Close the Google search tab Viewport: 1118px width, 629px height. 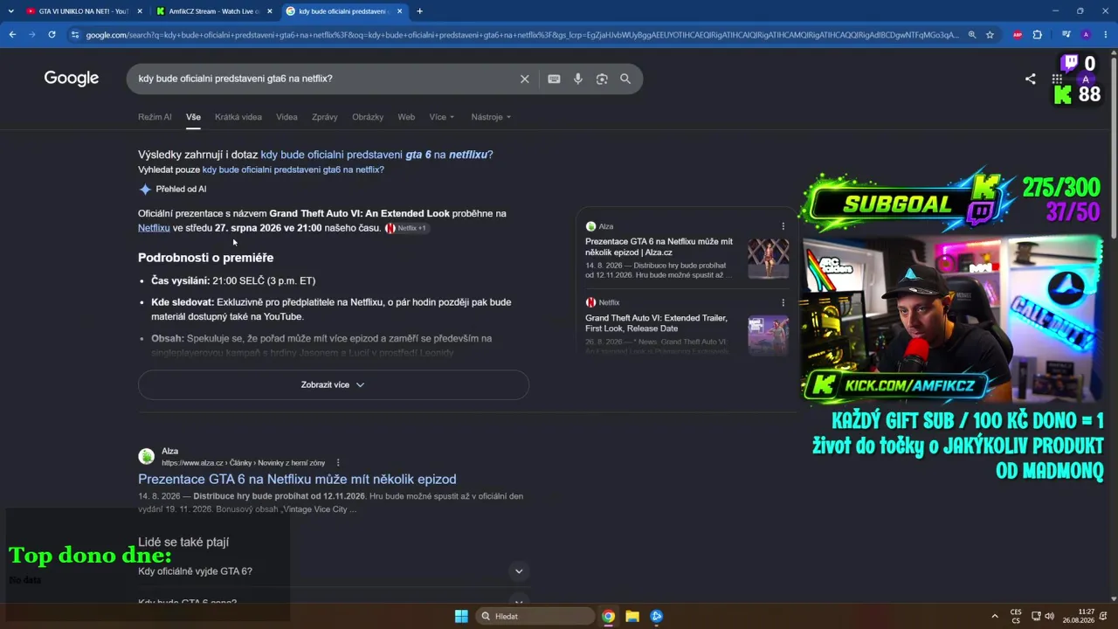coord(400,11)
